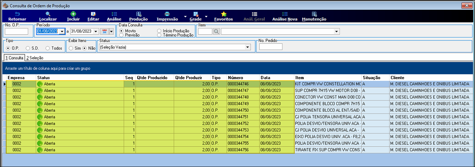The height and width of the screenshot is (167, 475).
Task: Click the Impressão printer button
Action: pyautogui.click(x=167, y=16)
